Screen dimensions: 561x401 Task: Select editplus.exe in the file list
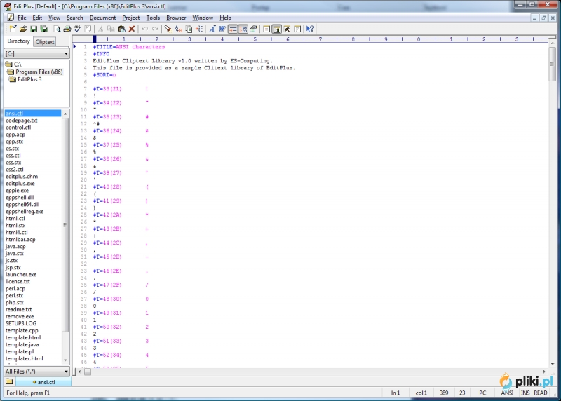20,184
